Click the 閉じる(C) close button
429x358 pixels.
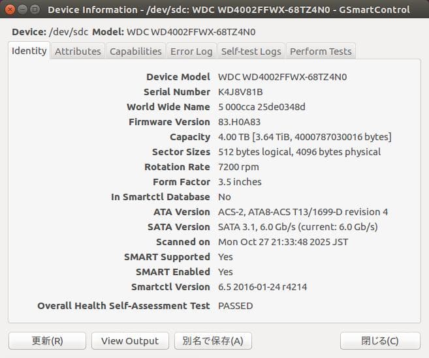380,341
